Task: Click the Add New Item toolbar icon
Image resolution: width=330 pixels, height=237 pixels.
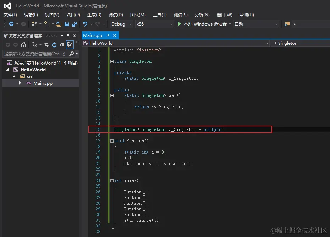Action: (47, 24)
